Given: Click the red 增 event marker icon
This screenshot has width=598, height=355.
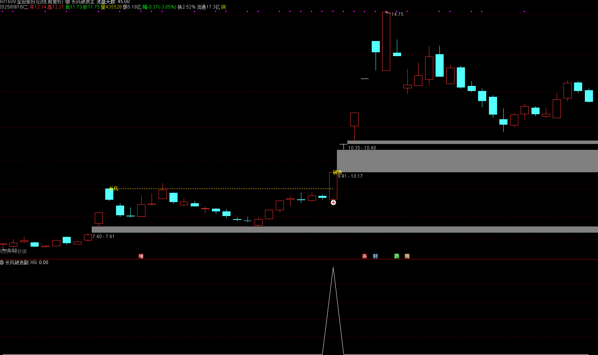Looking at the screenshot, I should pos(141,256).
